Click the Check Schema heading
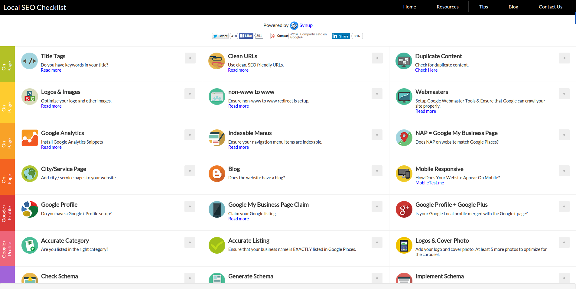This screenshot has width=576, height=289. (60, 276)
